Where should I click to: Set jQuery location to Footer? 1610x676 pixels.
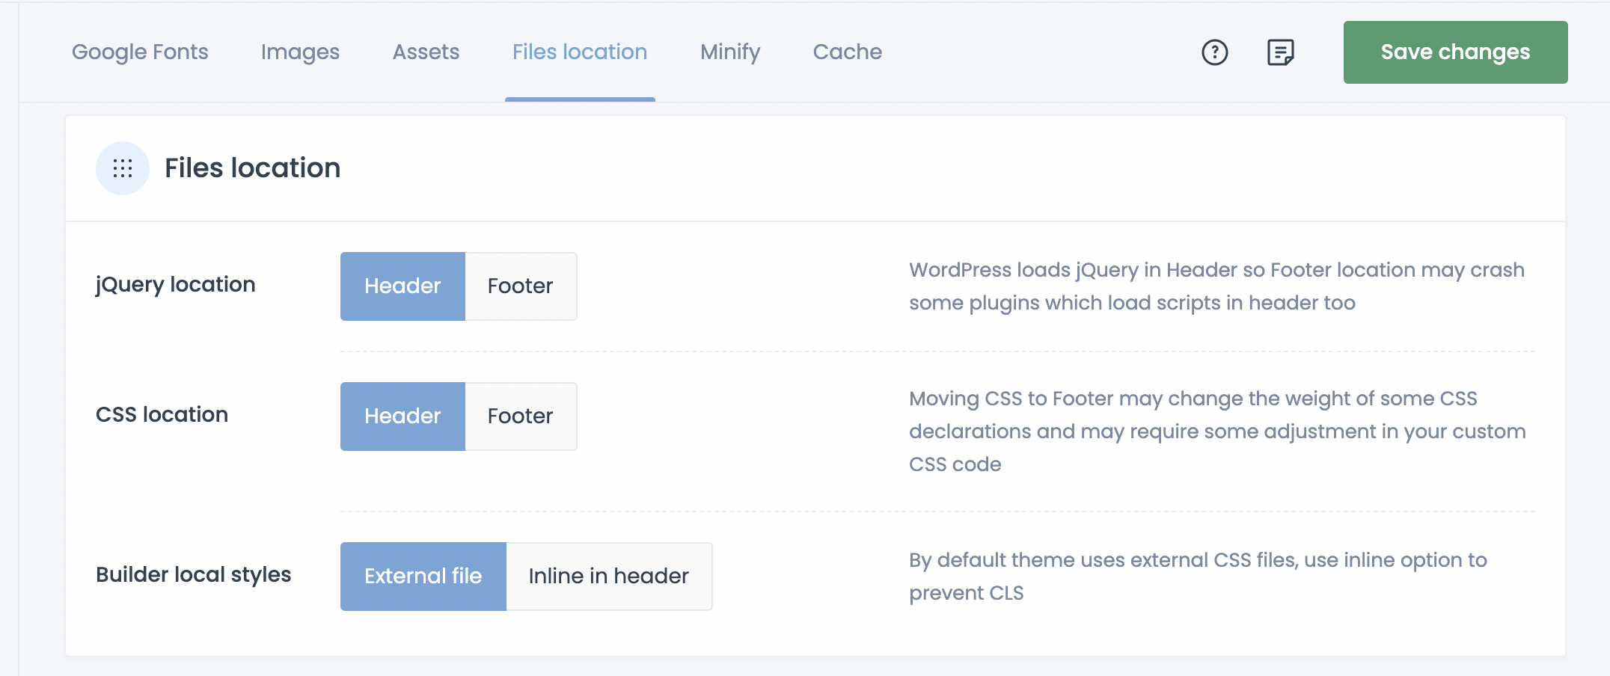pyautogui.click(x=521, y=286)
